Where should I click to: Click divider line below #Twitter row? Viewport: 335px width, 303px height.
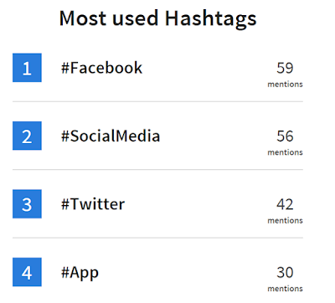click(x=157, y=238)
